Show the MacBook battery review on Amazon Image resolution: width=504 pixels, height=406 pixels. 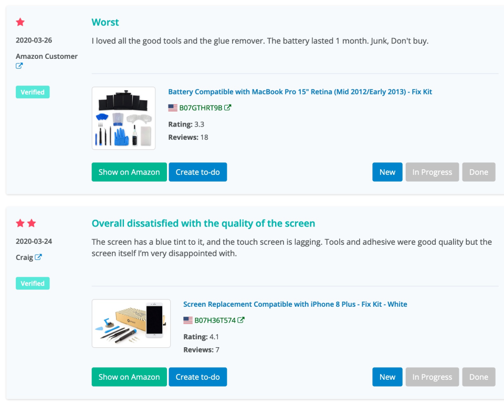coord(129,172)
